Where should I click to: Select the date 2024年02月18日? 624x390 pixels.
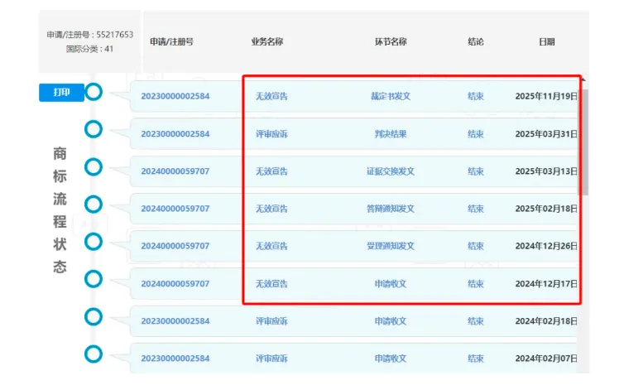(x=546, y=321)
